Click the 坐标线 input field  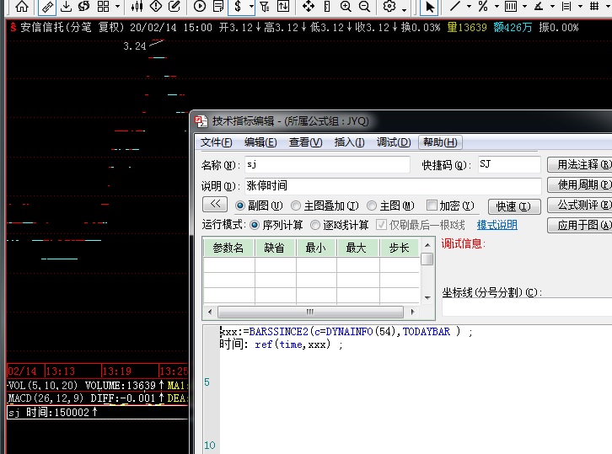(x=527, y=307)
